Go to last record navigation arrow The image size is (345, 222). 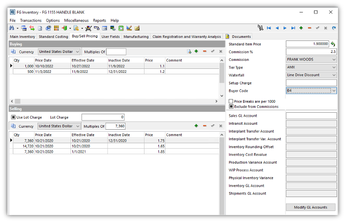(293, 28)
